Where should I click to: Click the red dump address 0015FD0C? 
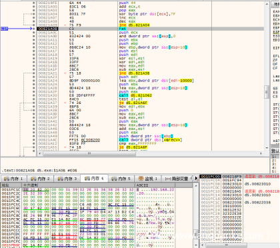(x=11, y=245)
